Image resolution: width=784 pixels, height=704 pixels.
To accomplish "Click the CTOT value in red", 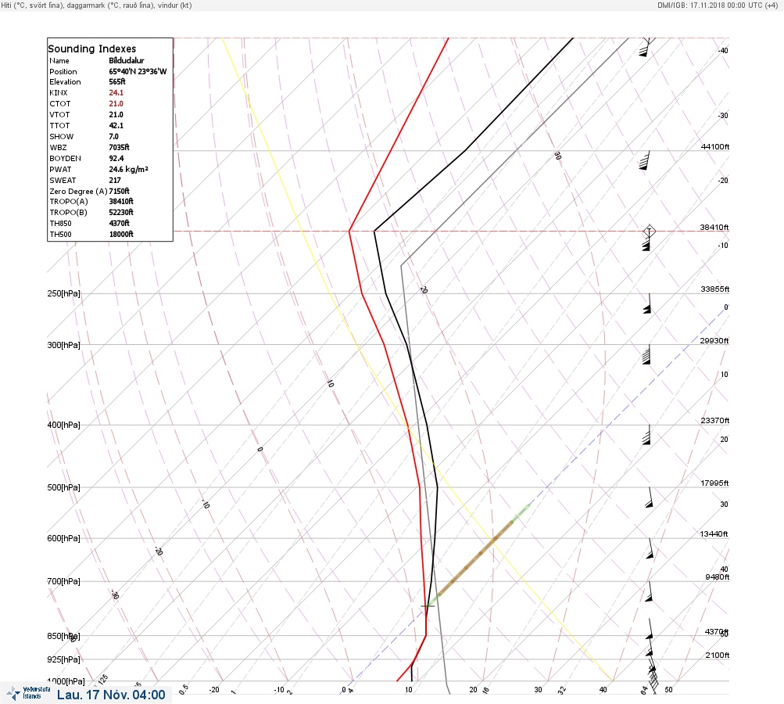I will pos(116,103).
